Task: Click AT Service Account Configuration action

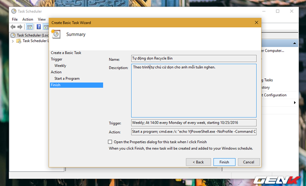Action: coord(274,95)
